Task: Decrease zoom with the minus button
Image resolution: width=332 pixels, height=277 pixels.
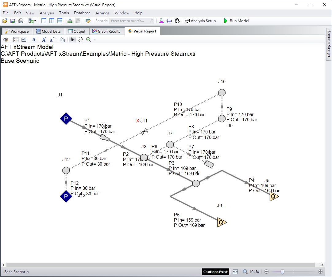Action: 266,272
